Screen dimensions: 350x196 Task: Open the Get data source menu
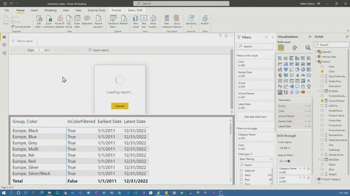pyautogui.click(x=39, y=22)
